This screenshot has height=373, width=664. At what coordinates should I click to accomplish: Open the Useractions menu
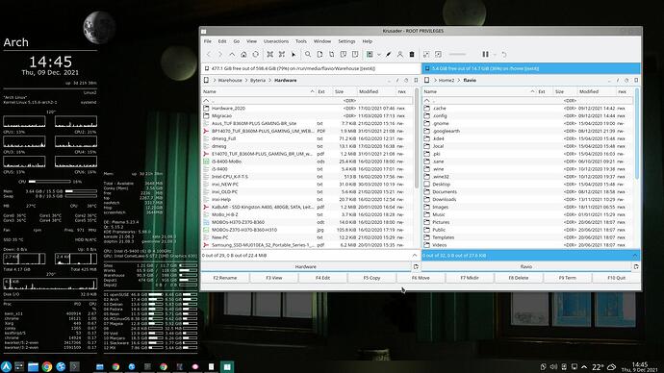point(275,41)
